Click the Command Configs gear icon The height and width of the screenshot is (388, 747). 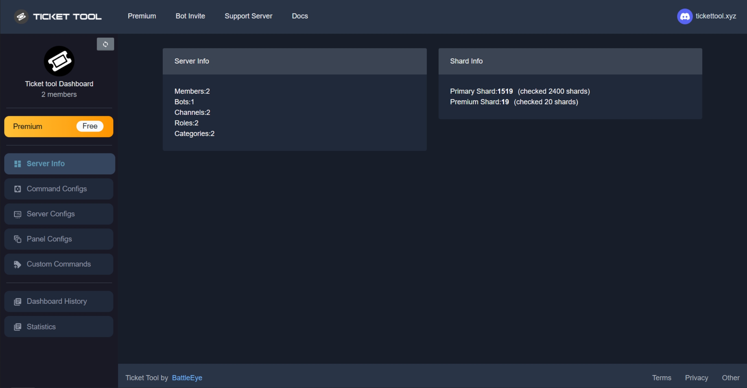(x=18, y=189)
